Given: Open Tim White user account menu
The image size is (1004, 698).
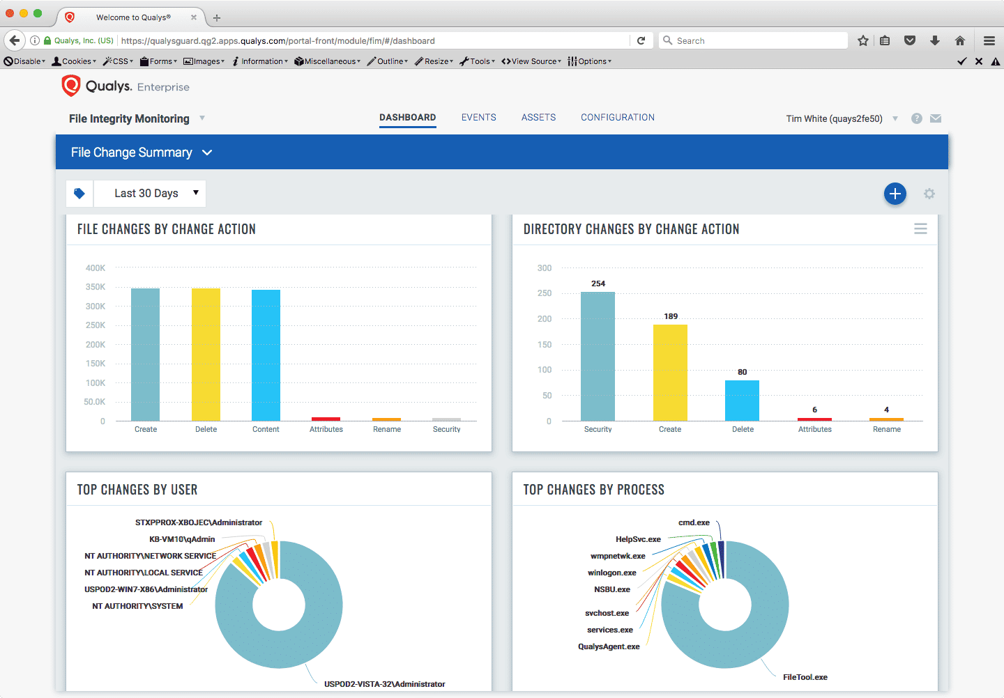Looking at the screenshot, I should (842, 118).
